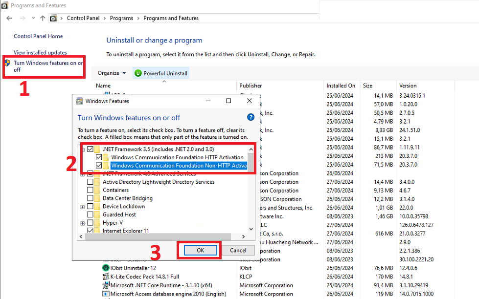The height and width of the screenshot is (299, 479).
Task: Click the K-Lite Codec Pack program icon
Action: 106,277
